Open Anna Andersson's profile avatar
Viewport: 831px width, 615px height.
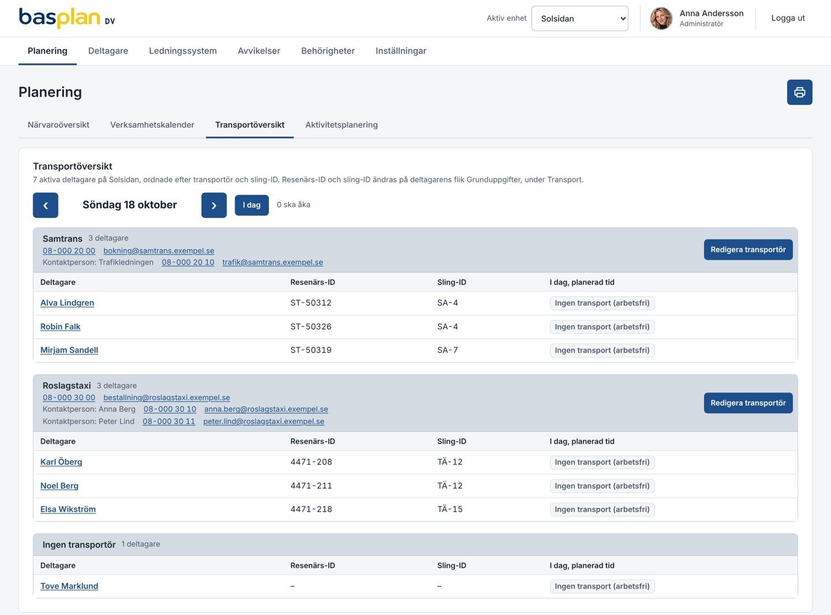661,18
